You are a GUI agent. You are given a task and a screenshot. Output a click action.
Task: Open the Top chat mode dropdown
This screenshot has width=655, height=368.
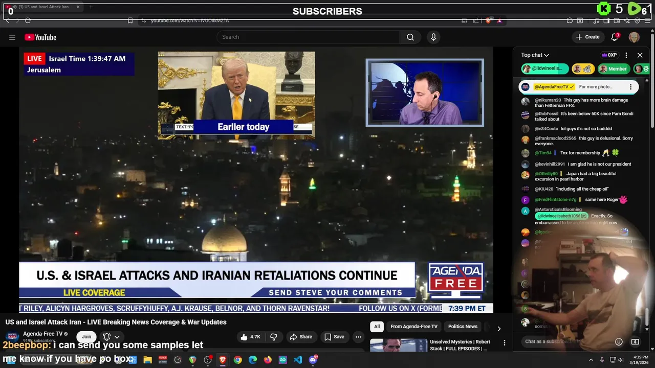point(535,55)
